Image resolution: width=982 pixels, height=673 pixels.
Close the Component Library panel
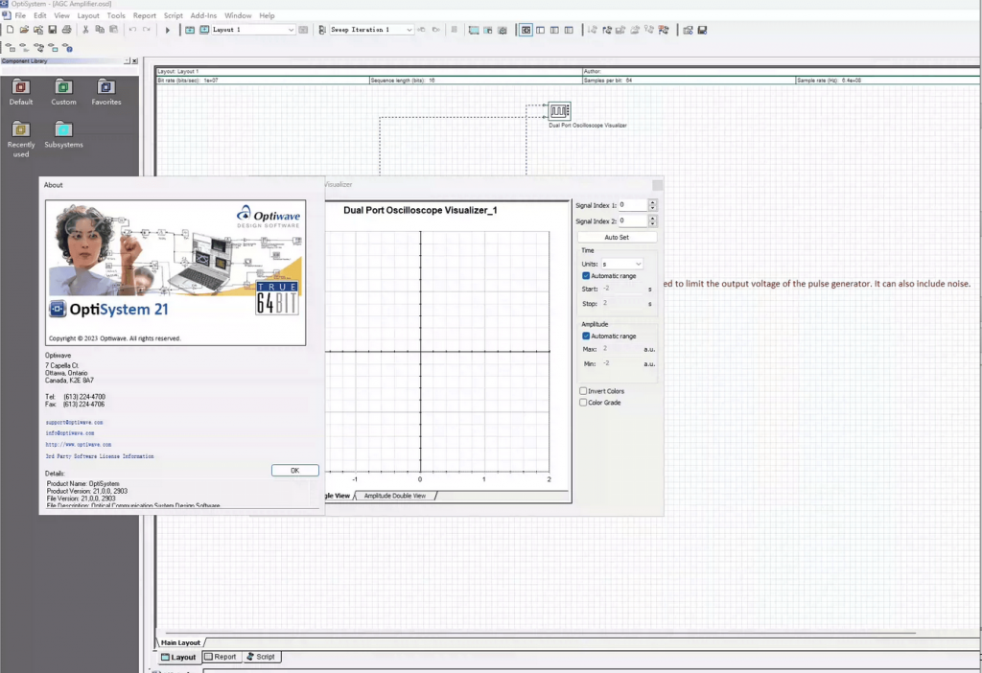(134, 60)
